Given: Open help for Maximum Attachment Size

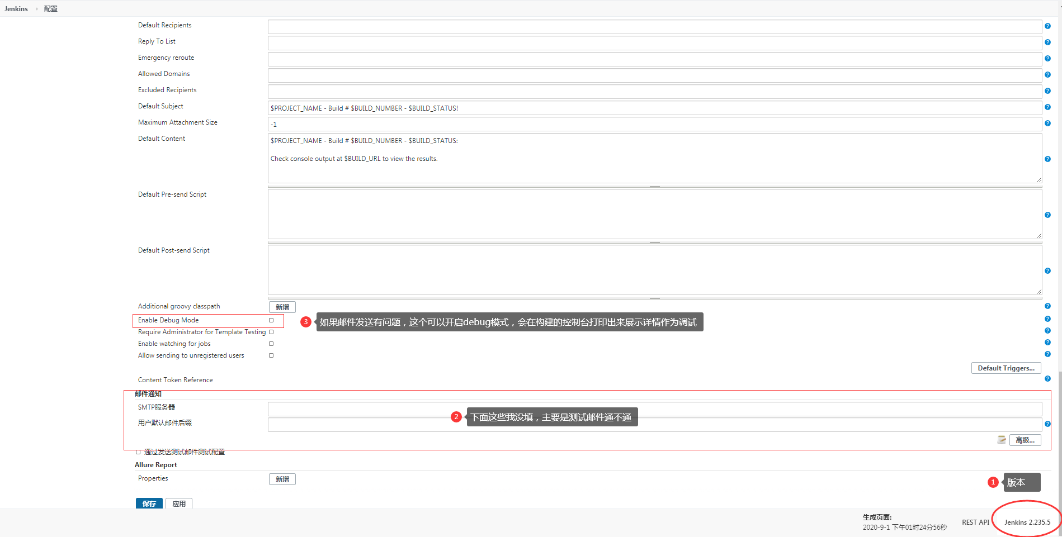Looking at the screenshot, I should pyautogui.click(x=1047, y=123).
